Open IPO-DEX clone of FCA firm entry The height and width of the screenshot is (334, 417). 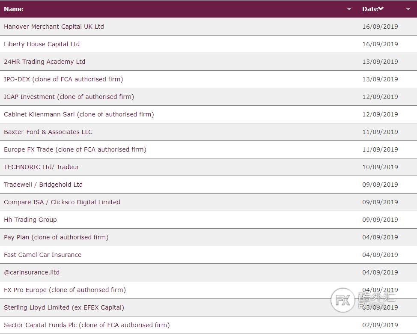coord(63,79)
